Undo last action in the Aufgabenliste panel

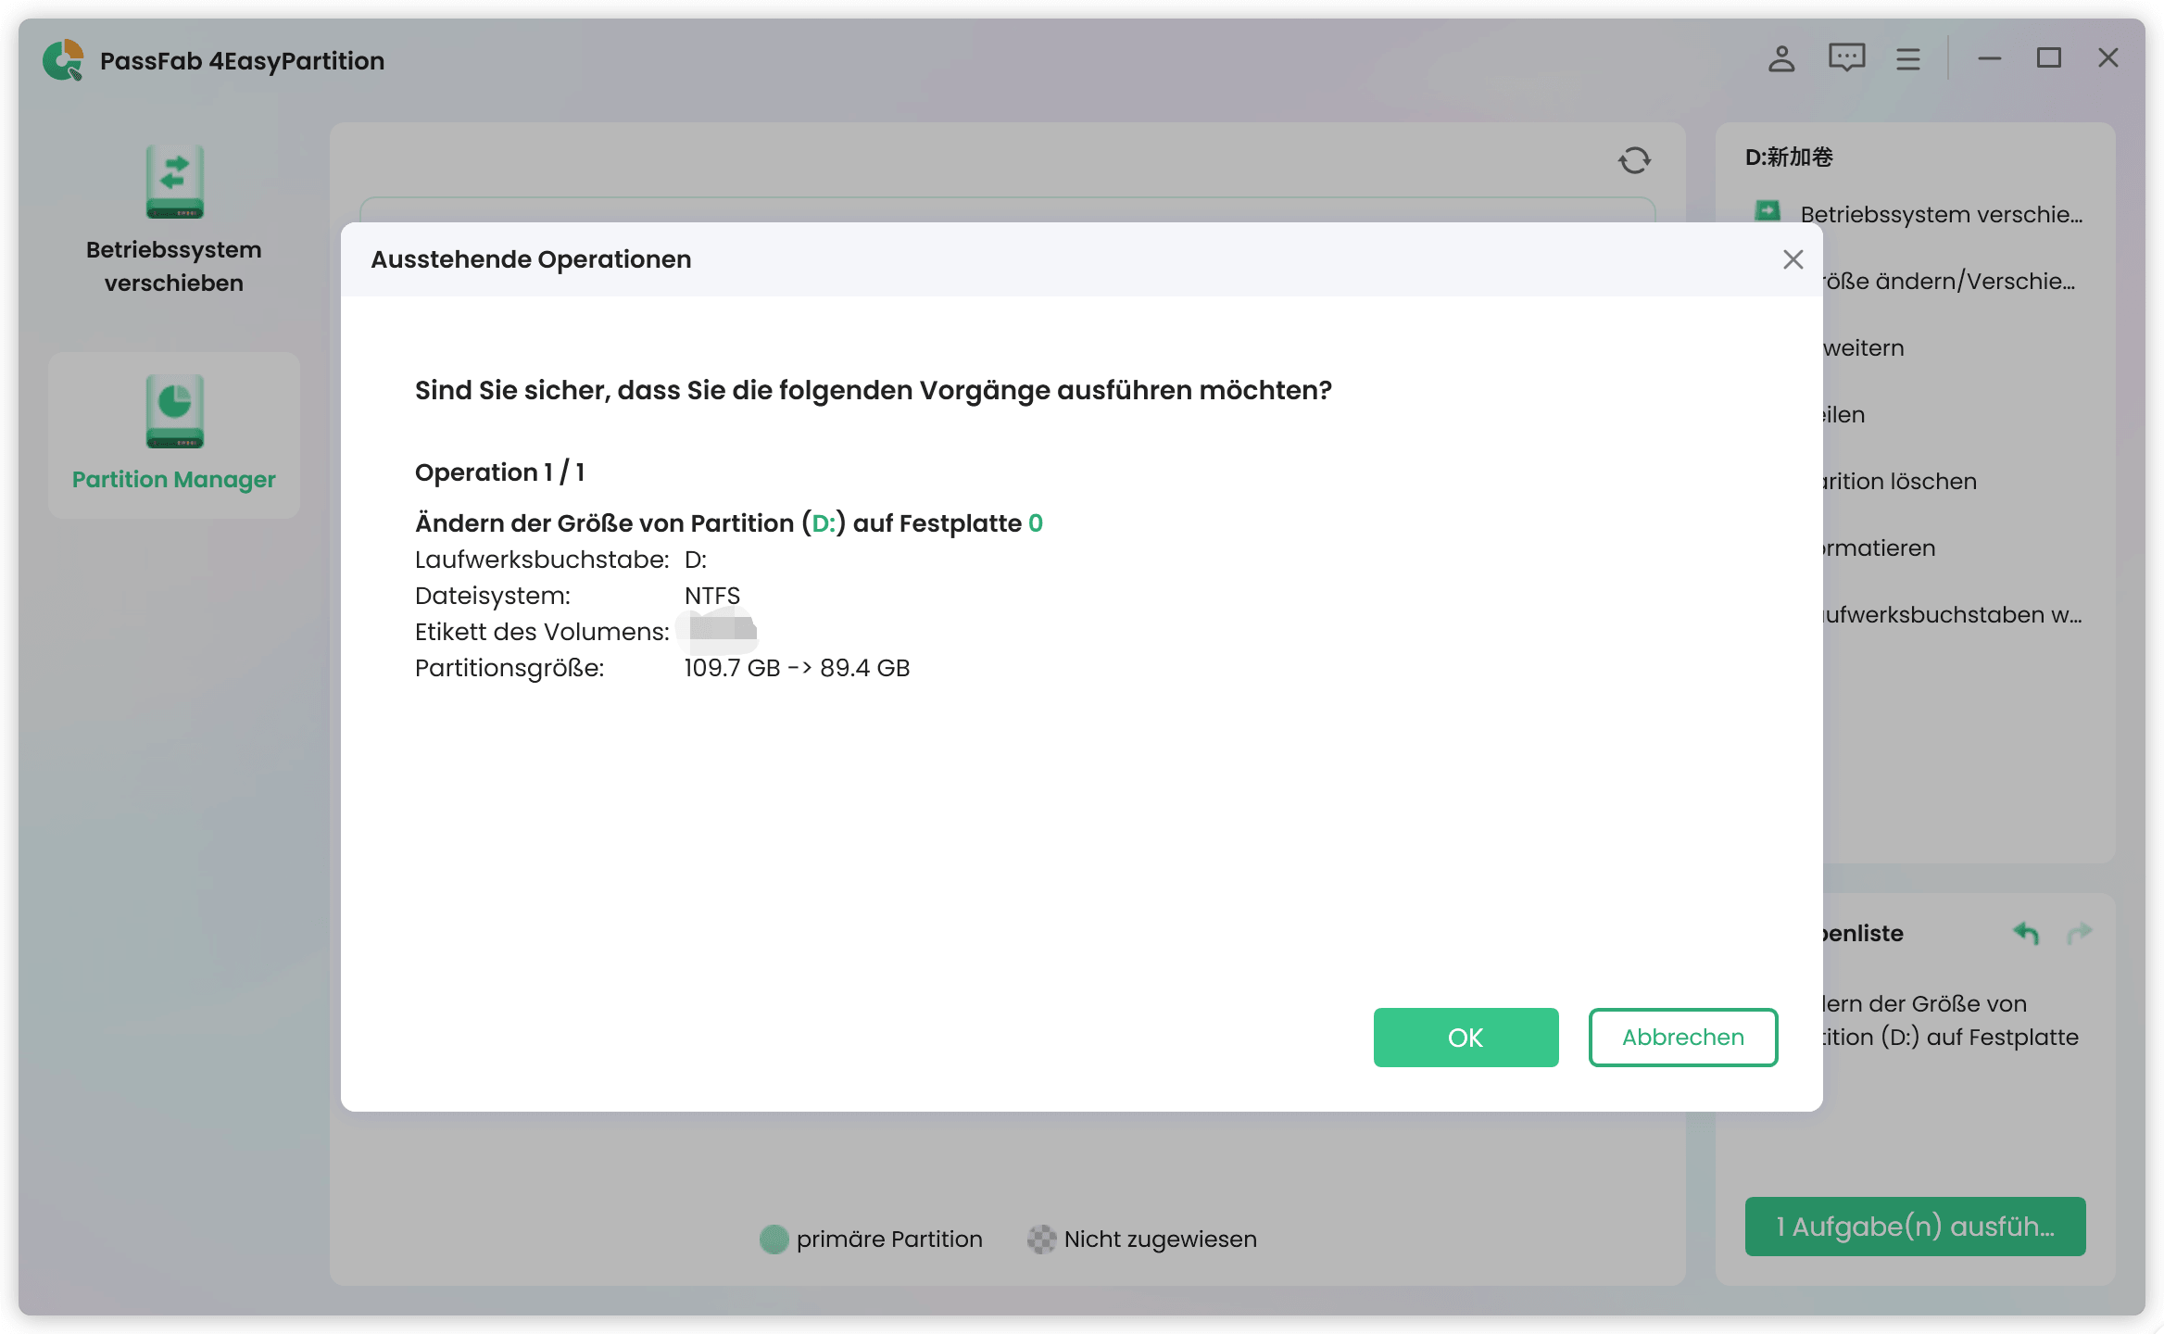(2024, 934)
